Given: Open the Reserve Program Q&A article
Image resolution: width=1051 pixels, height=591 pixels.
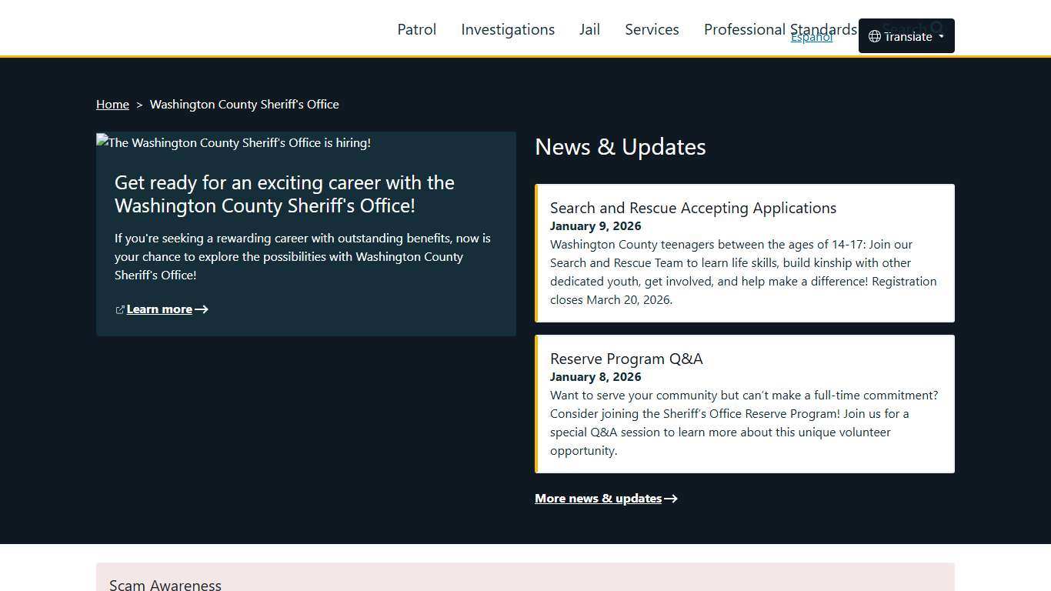Looking at the screenshot, I should (x=626, y=359).
